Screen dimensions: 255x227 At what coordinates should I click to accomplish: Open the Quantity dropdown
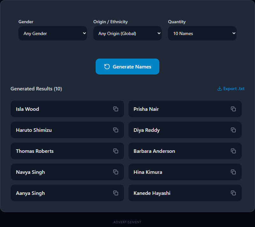coord(202,33)
